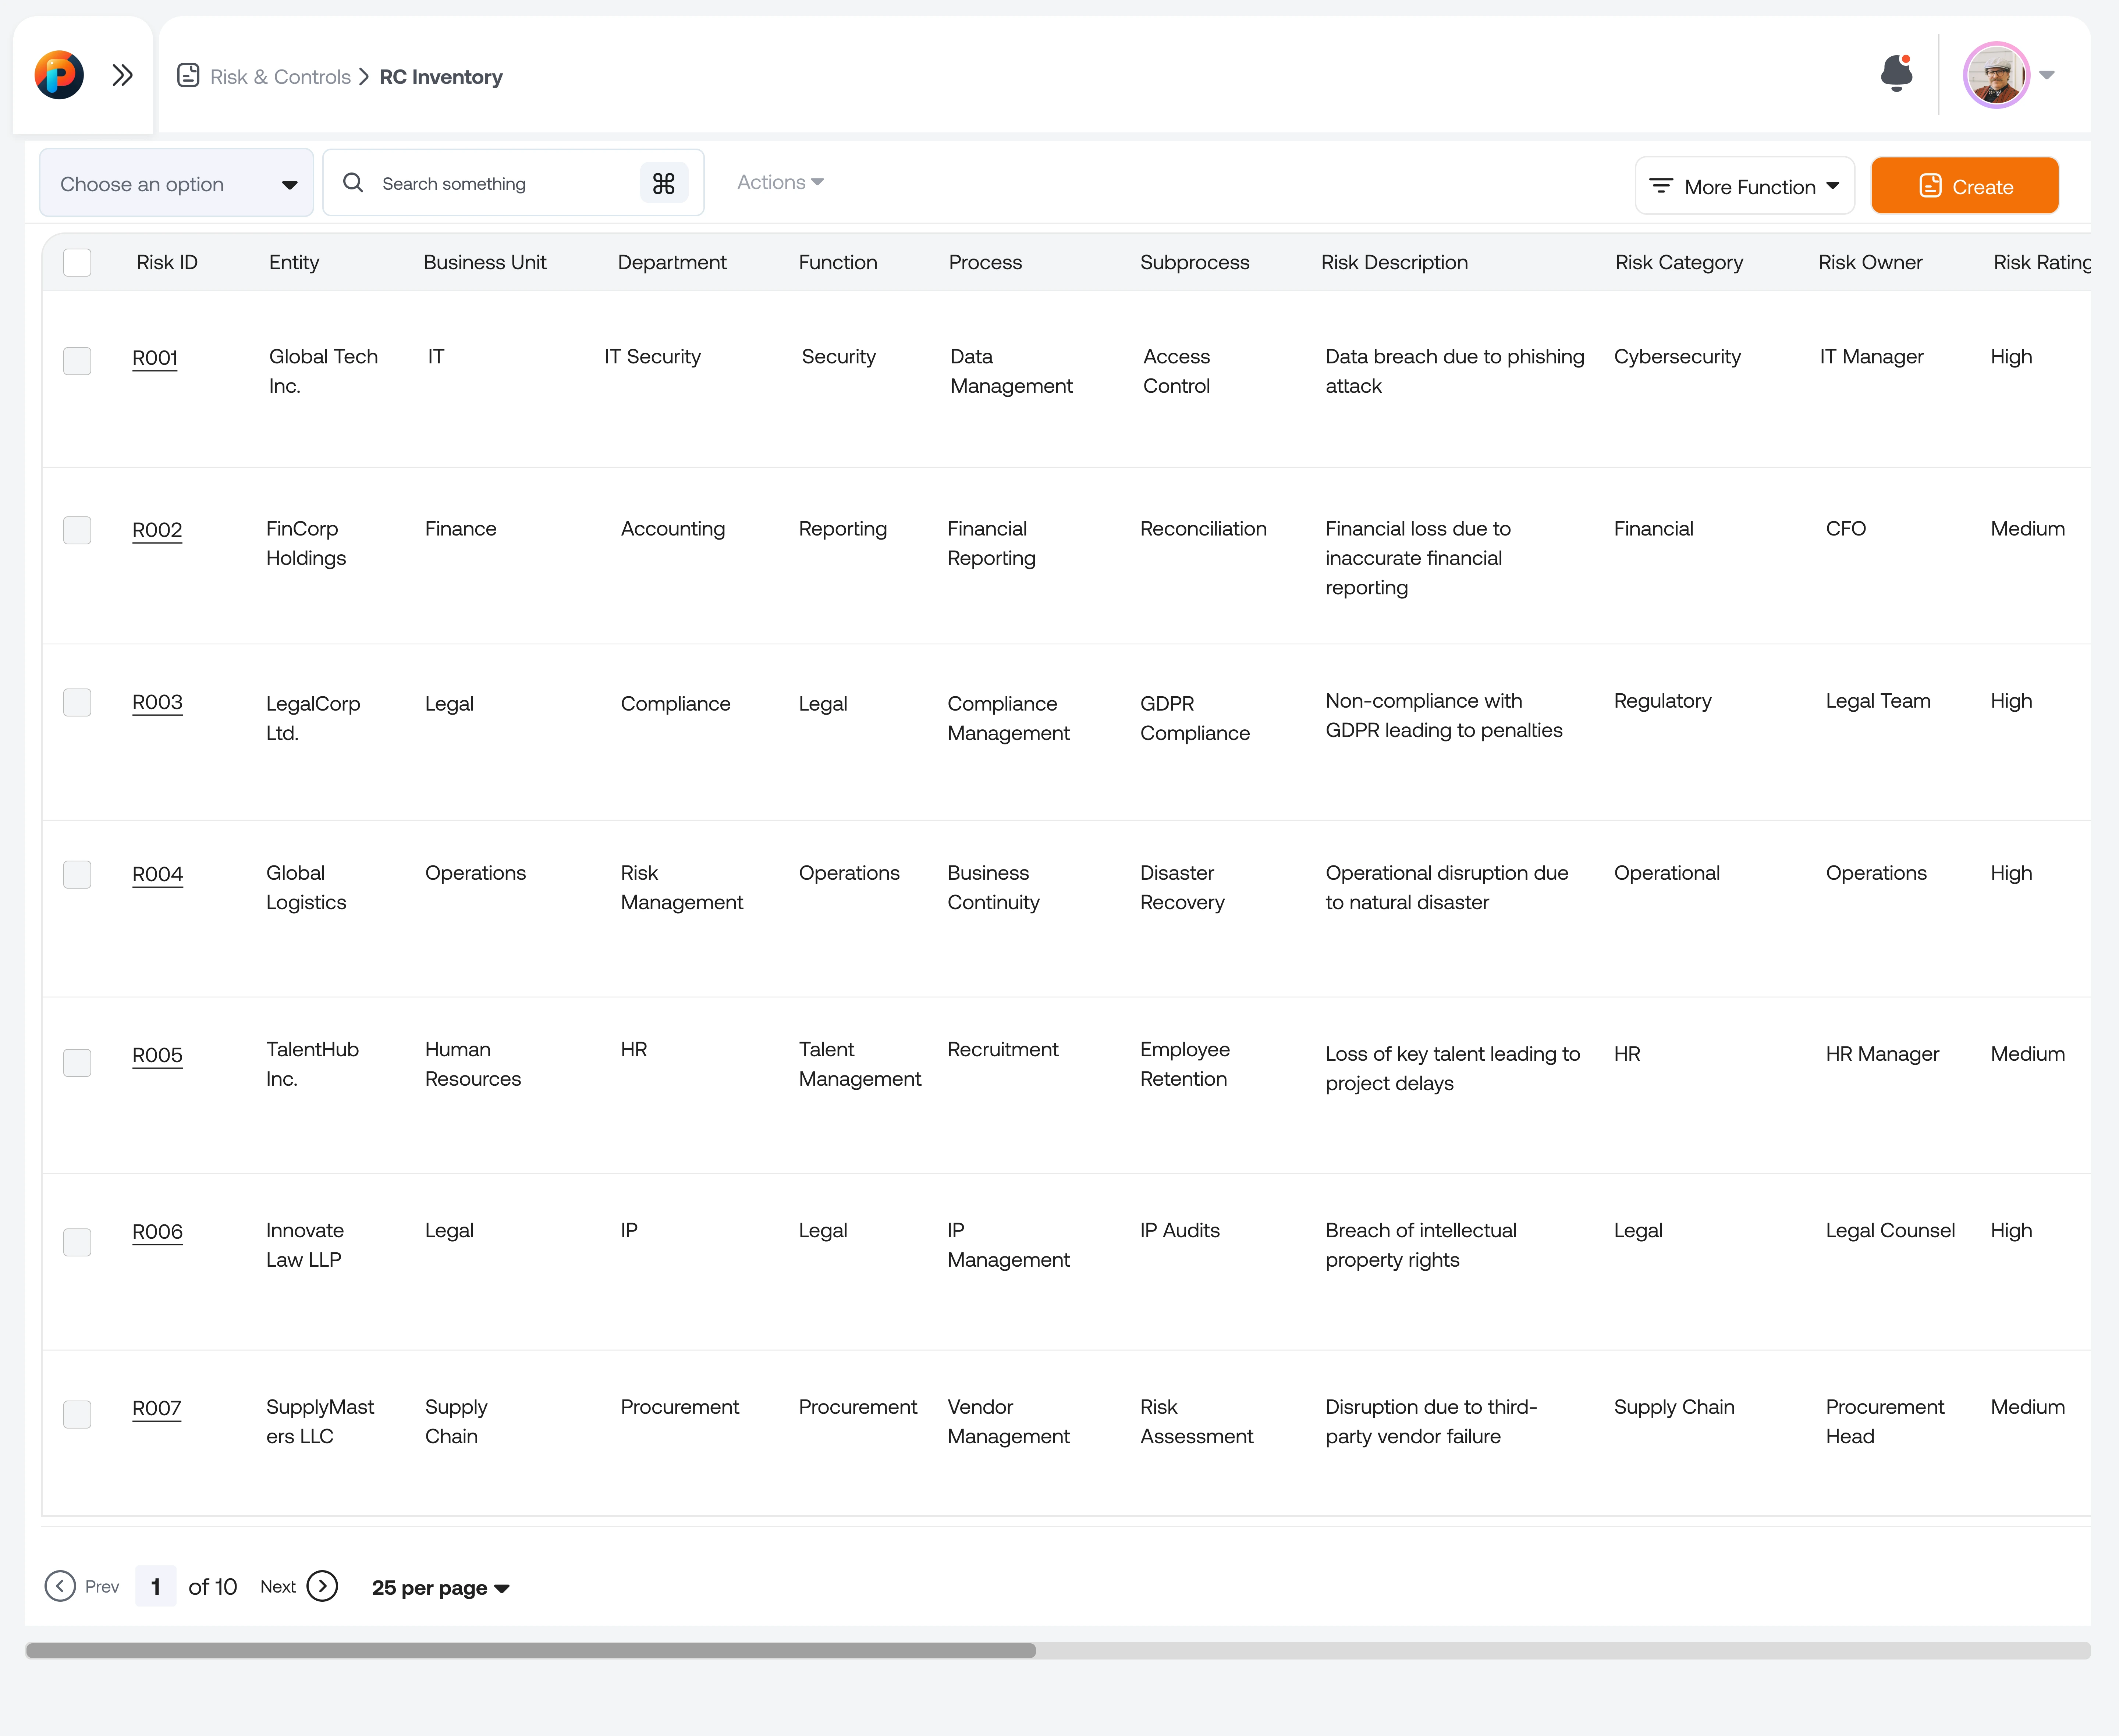Click 'Data breach due to phishing attack'
This screenshot has width=2119, height=1736.
point(1455,371)
